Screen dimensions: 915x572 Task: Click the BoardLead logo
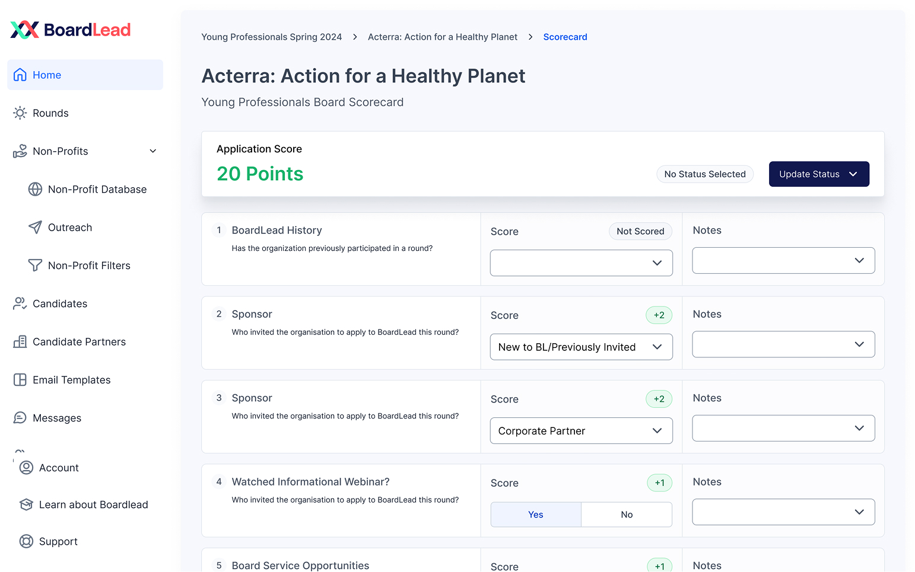tap(71, 30)
